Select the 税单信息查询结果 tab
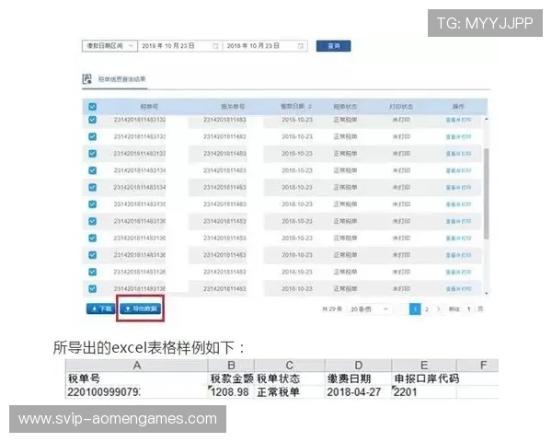The image size is (552, 442). coord(121,79)
